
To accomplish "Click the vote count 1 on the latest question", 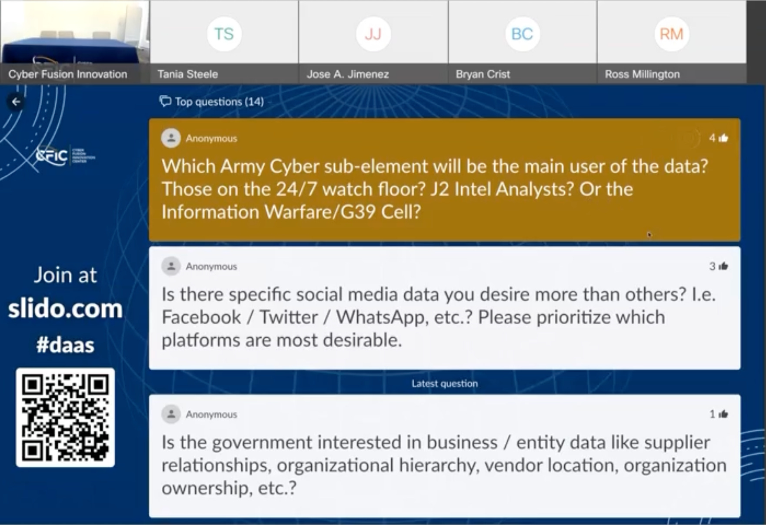I will coord(712,414).
